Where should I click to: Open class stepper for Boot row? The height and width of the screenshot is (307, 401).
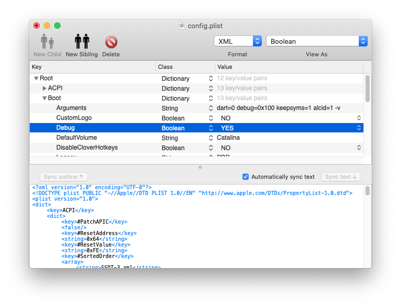pos(211,99)
